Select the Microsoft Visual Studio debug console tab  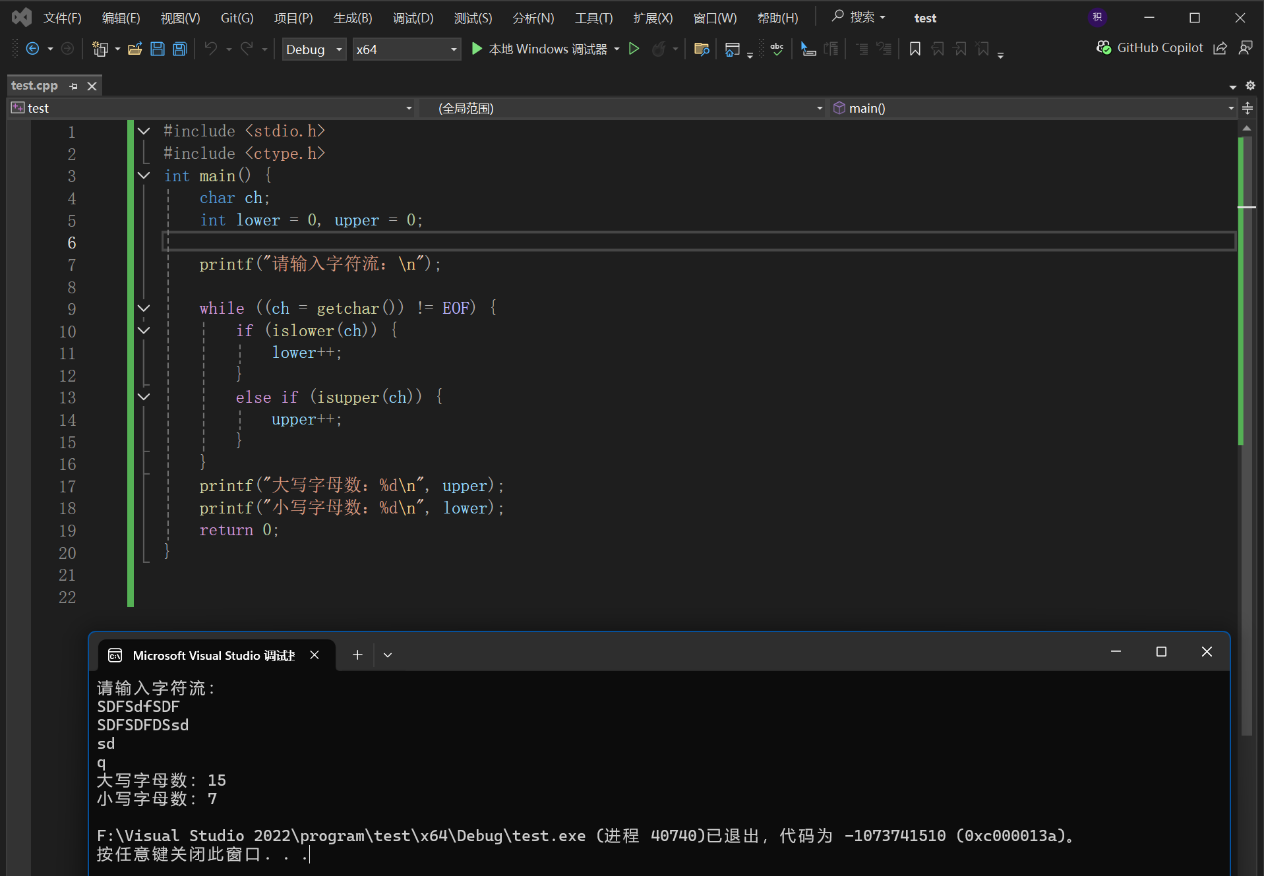pyautogui.click(x=216, y=655)
